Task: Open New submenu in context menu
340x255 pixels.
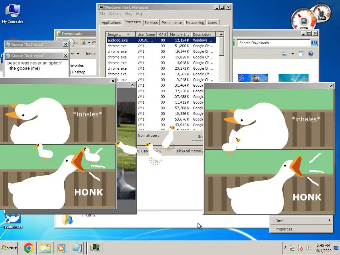Action: pos(301,220)
